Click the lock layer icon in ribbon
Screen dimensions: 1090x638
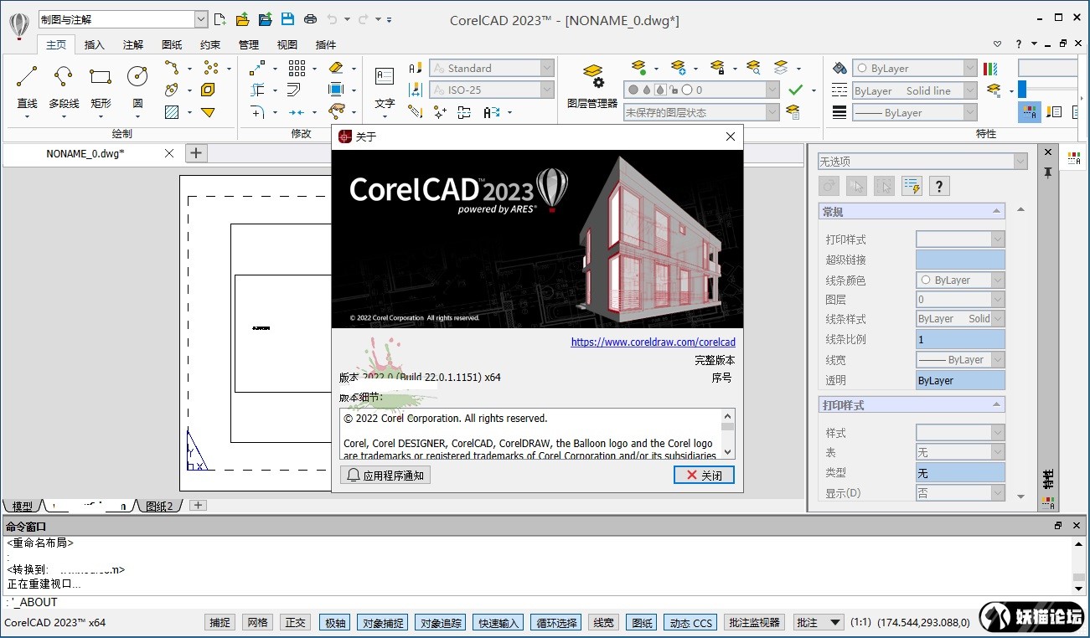coord(716,68)
